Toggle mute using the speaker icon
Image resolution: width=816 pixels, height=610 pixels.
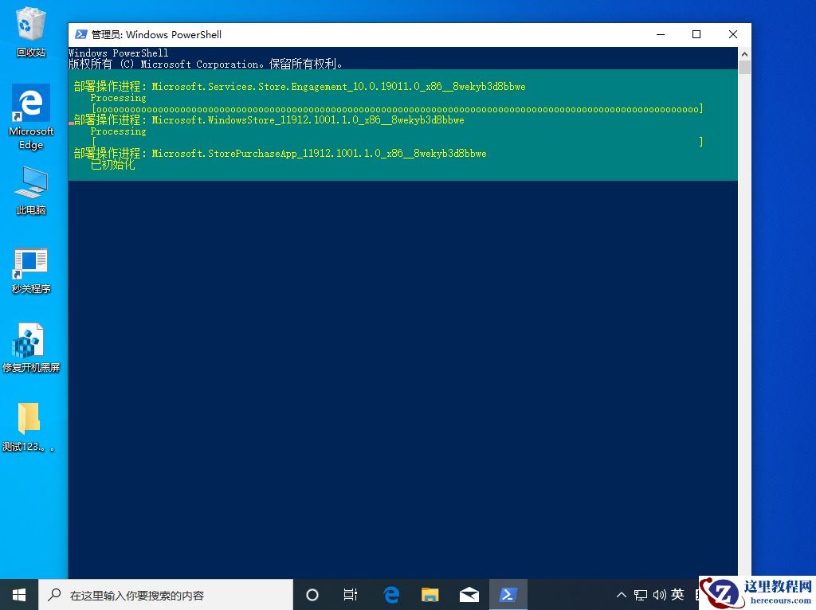click(x=658, y=594)
